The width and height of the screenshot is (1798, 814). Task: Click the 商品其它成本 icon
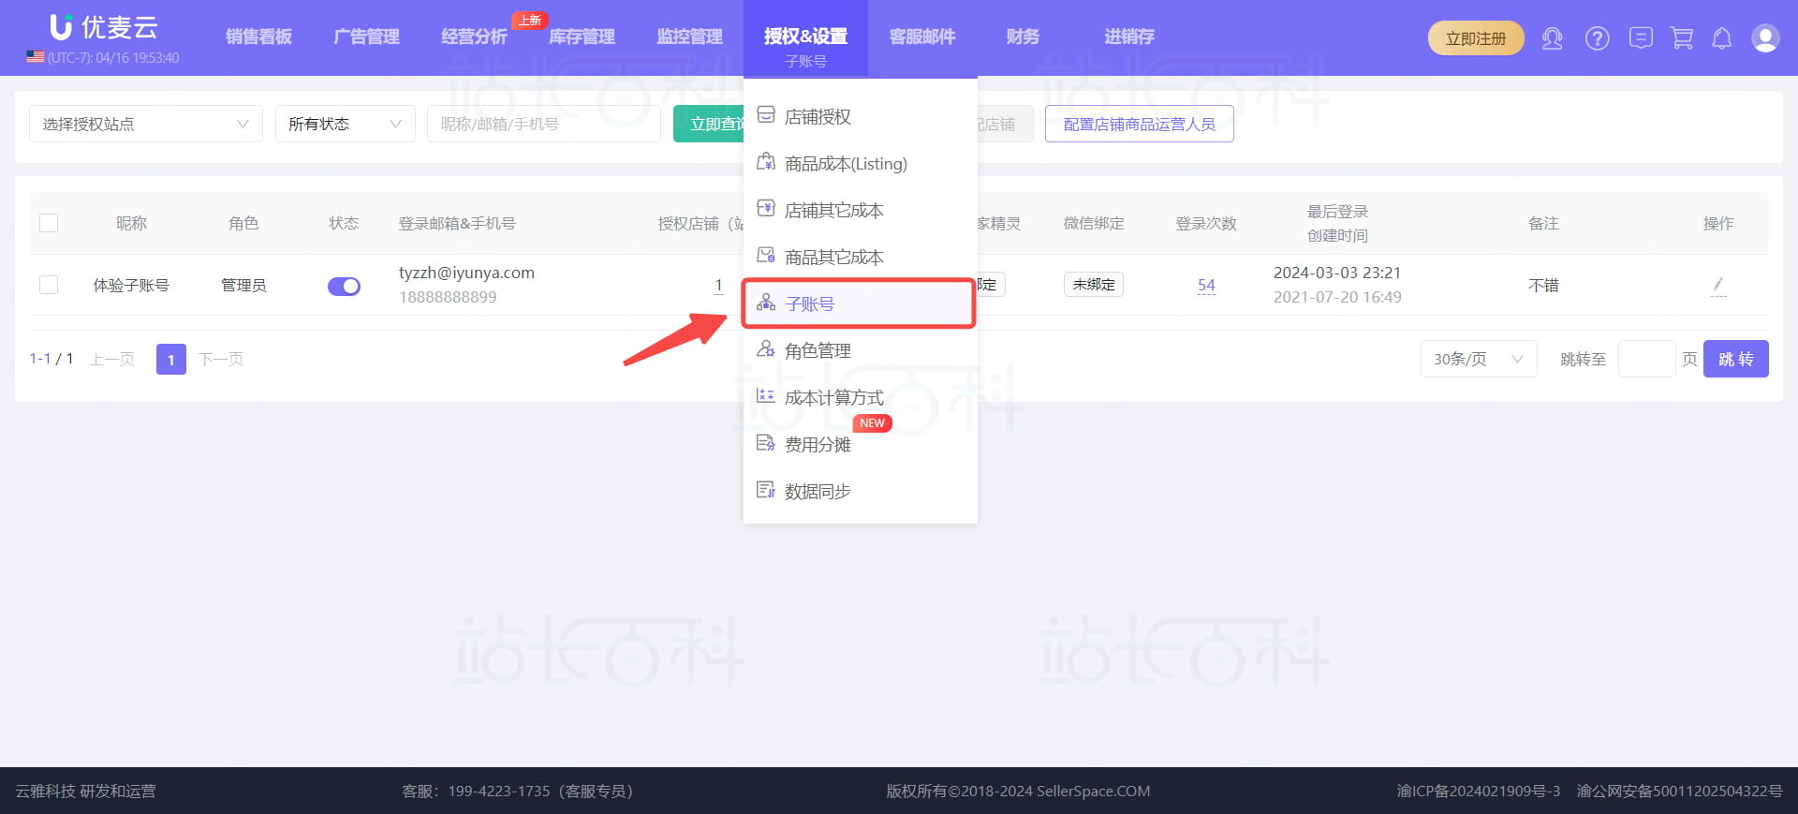point(766,256)
